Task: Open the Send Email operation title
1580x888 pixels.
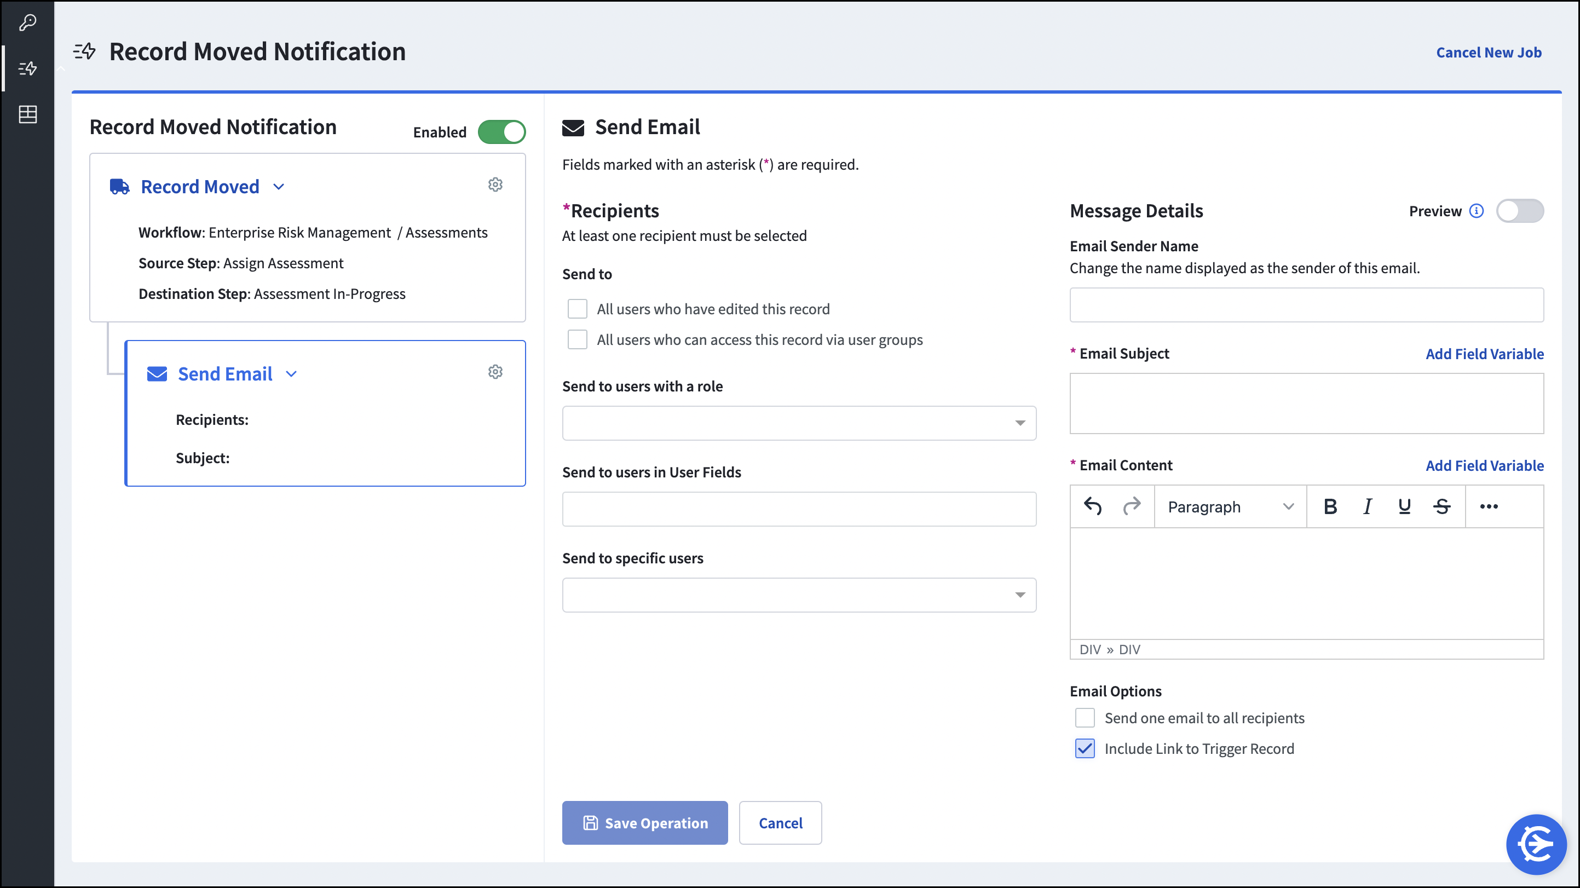Action: click(225, 373)
